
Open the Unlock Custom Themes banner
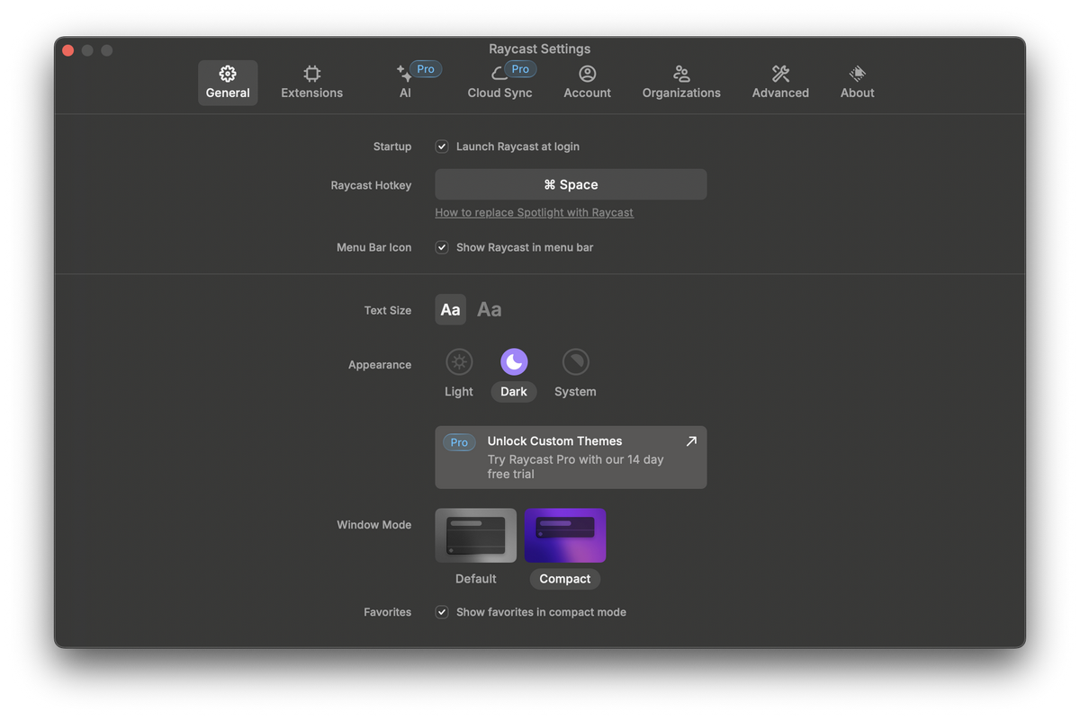click(x=571, y=458)
